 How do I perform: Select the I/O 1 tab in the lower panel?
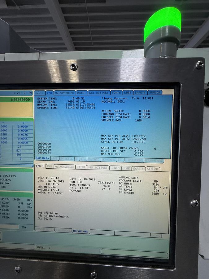pos(40,166)
